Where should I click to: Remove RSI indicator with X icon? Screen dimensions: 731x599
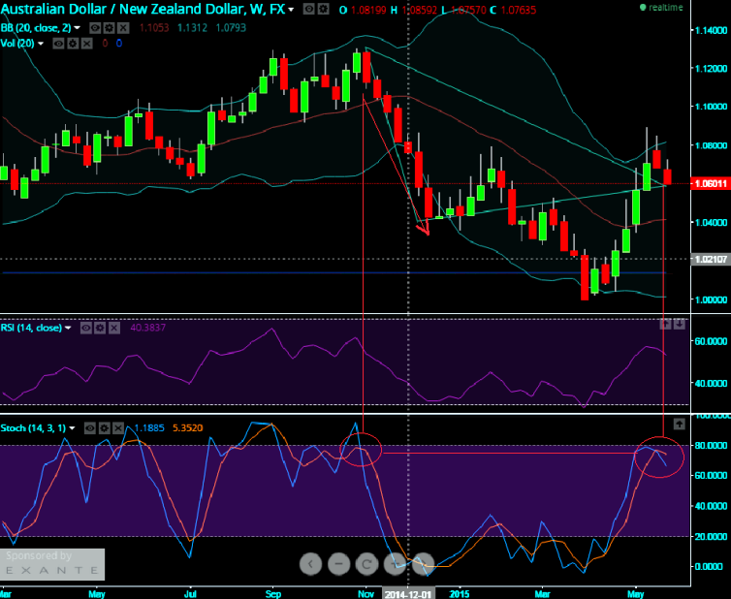pos(114,328)
